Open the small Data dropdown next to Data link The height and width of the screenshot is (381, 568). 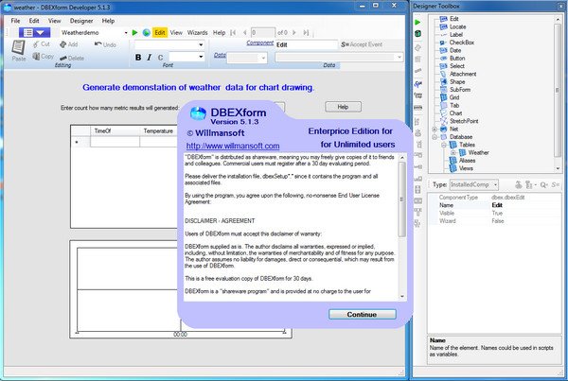tap(263, 58)
